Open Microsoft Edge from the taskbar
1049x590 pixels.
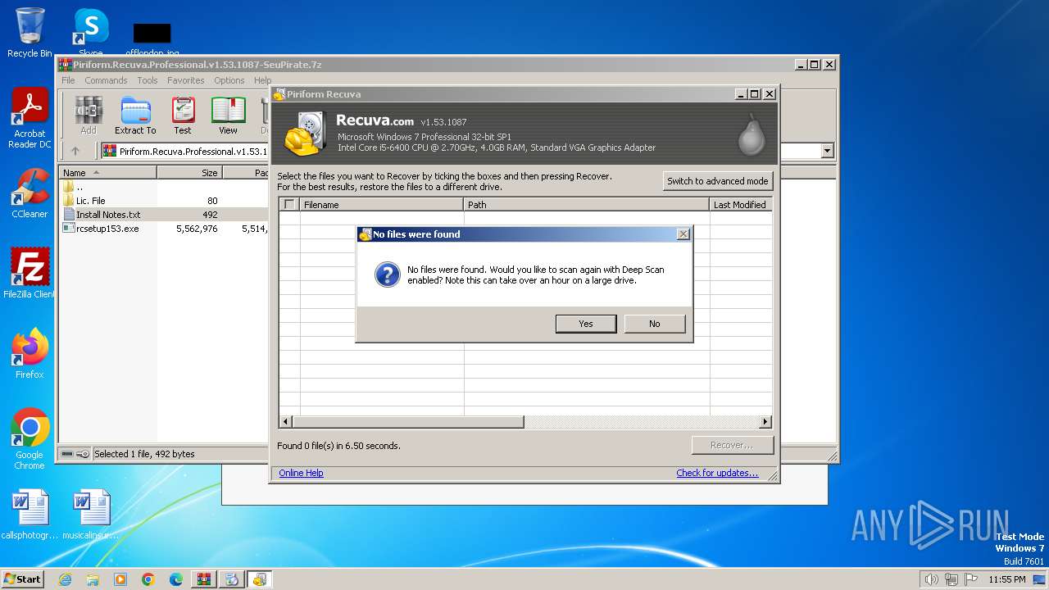pos(176,579)
